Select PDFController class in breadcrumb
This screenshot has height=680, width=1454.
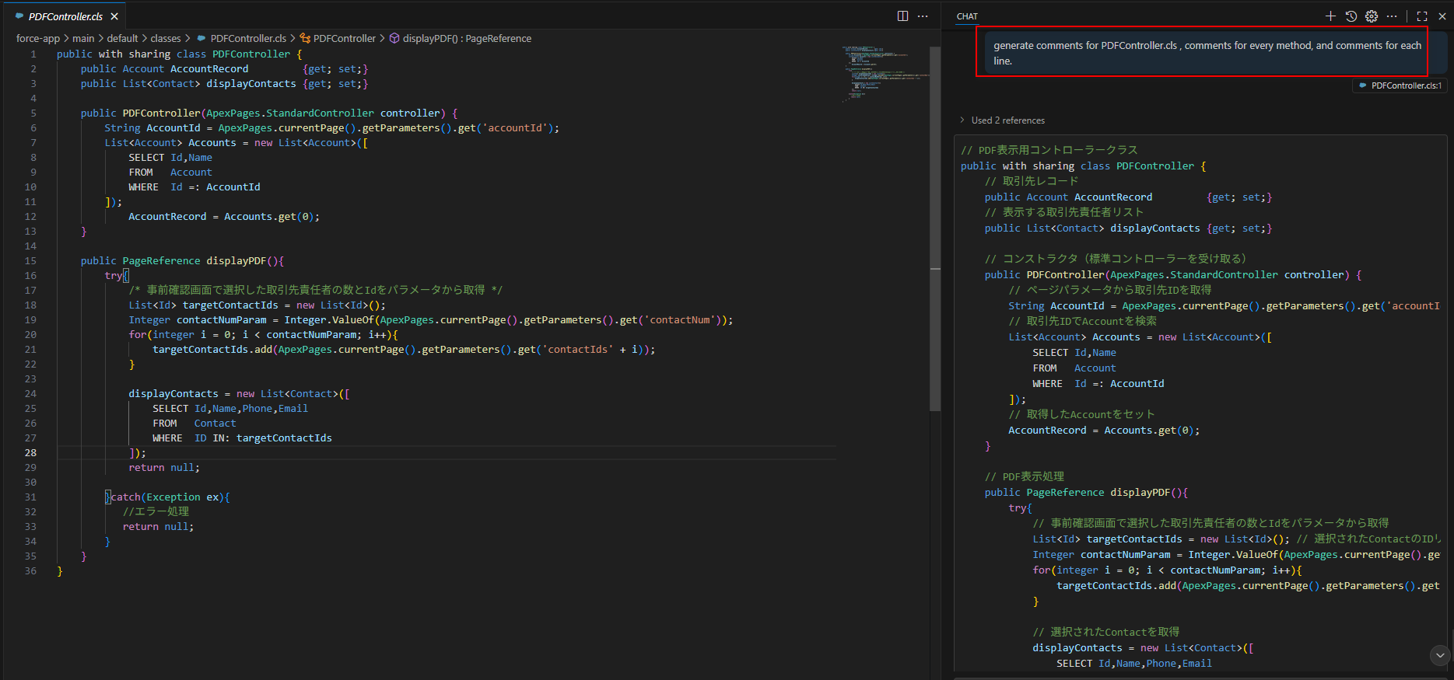pyautogui.click(x=344, y=38)
